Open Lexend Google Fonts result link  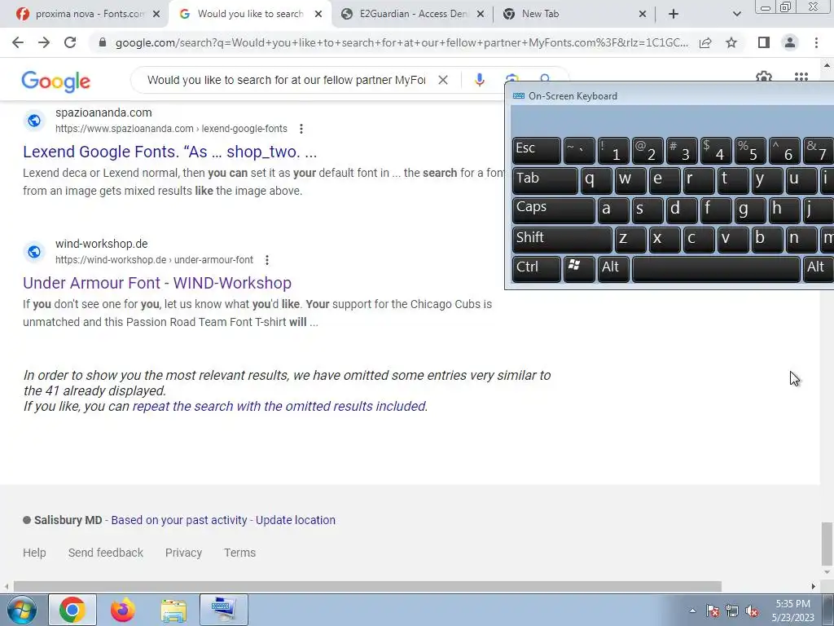169,152
